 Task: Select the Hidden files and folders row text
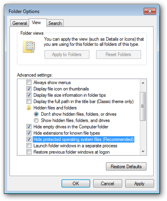[x=55, y=108]
